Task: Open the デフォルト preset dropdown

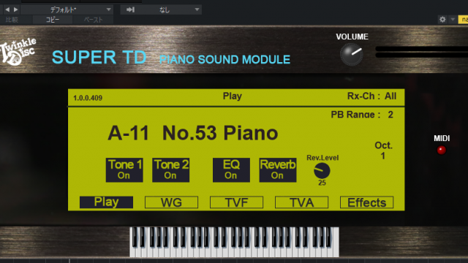Action: [x=67, y=9]
